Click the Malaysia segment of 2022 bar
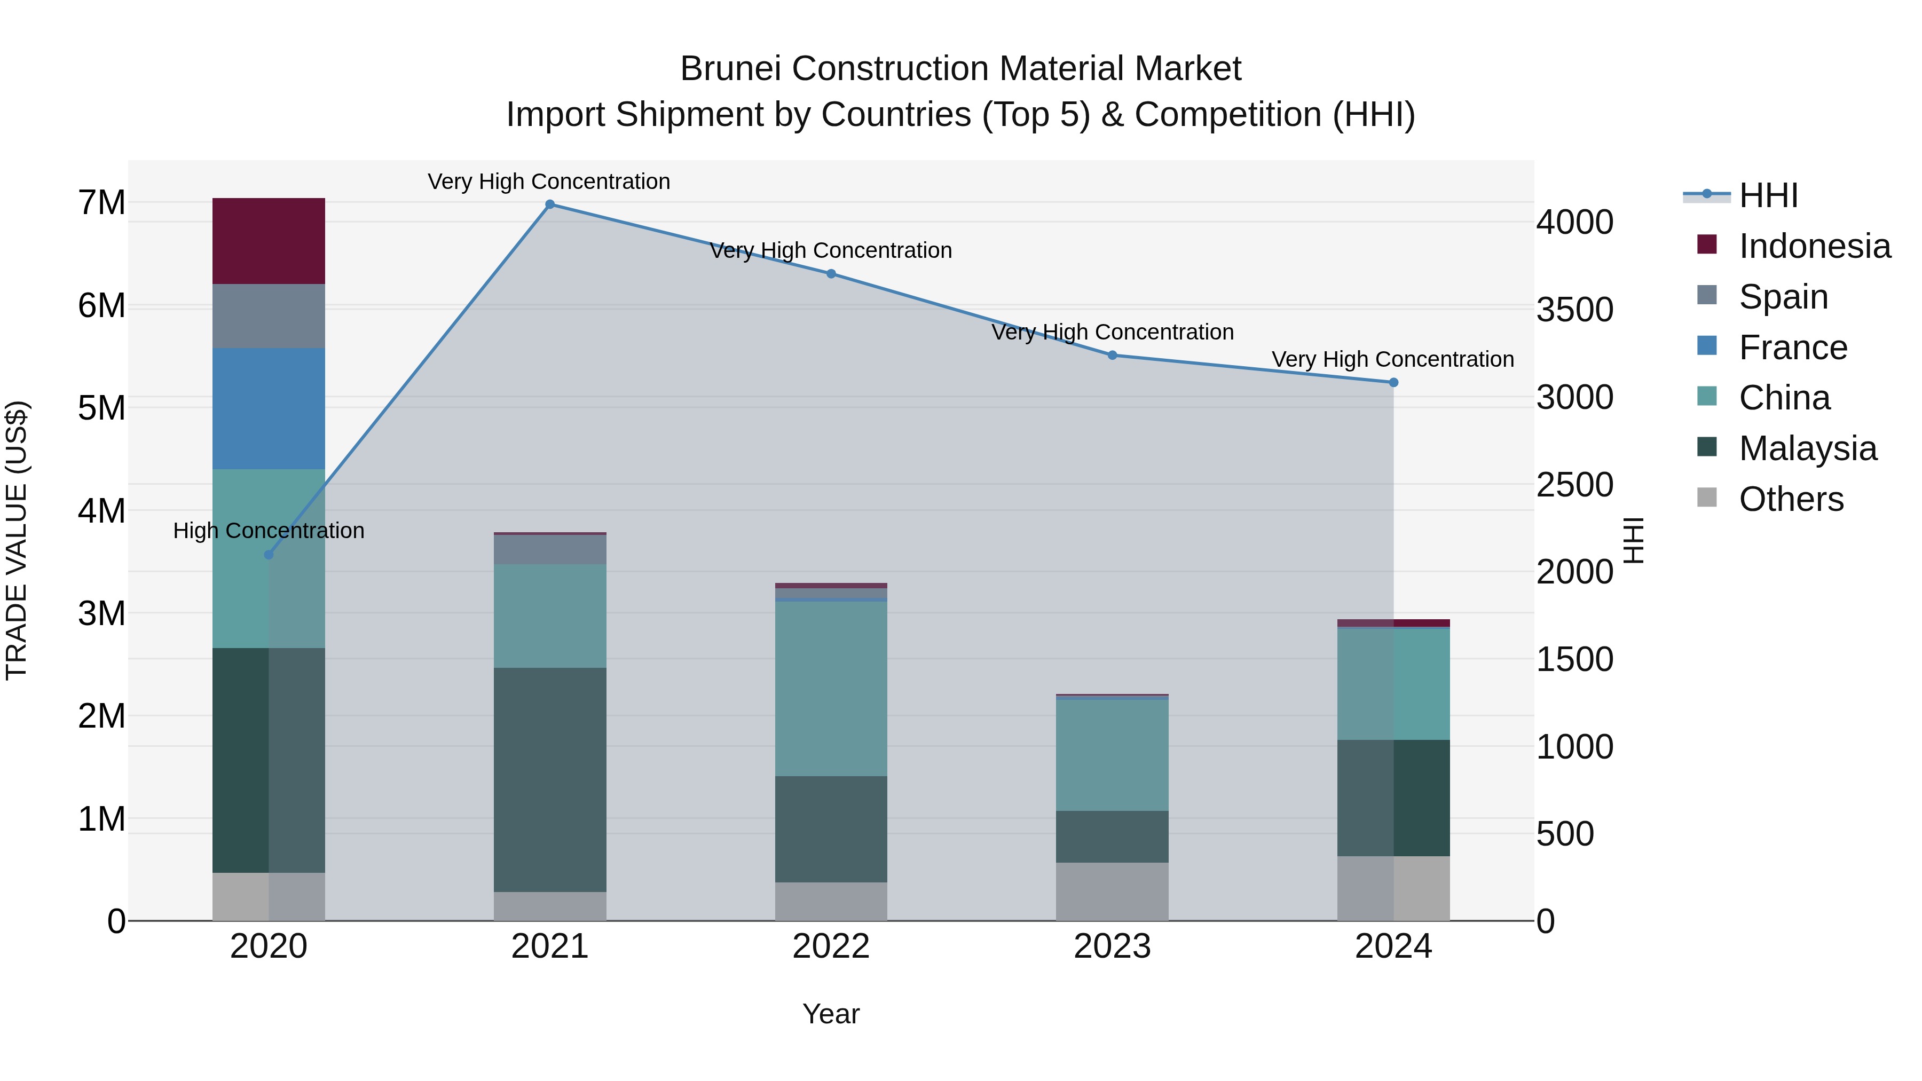 831,830
